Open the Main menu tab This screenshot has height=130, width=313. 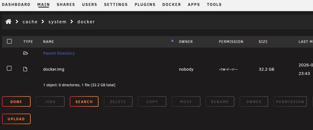click(x=44, y=4)
